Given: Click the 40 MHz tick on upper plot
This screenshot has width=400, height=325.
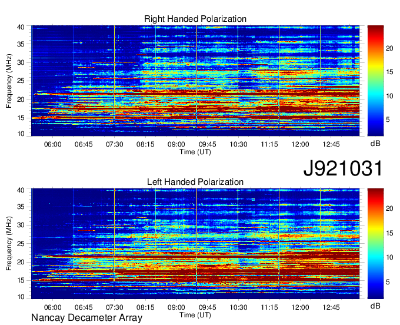Looking at the screenshot, I should pos(21,27).
